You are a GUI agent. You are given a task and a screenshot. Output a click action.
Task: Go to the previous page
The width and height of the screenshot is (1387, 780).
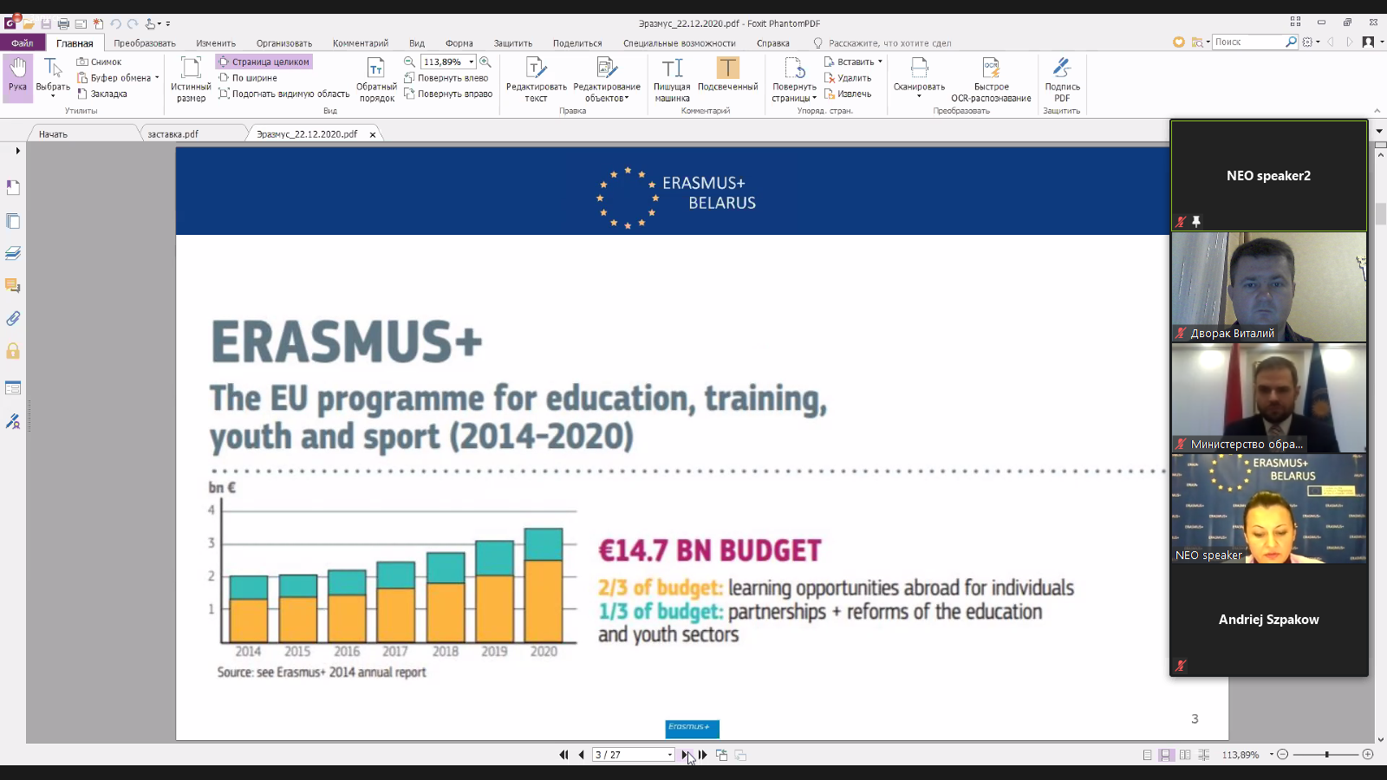point(581,755)
